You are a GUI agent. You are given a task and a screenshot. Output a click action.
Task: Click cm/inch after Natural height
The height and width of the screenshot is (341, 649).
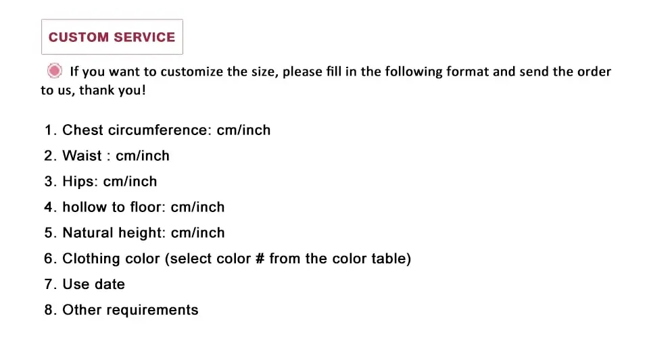198,233
